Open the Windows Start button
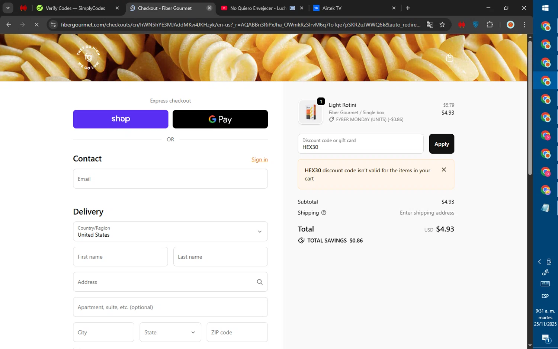558x349 pixels. click(x=545, y=8)
